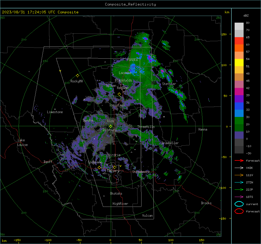Click the asterisk marker above Limestone
This screenshot has height=244, width=261.
(x=55, y=109)
